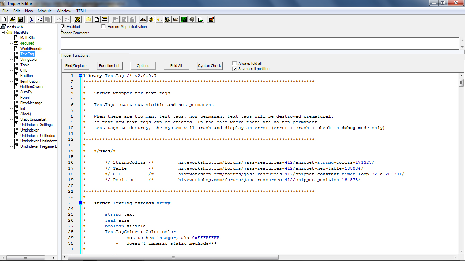Viewport: 465px width, 261px height.
Task: Open Variables with the yellow X icon
Action: [x=78, y=19]
